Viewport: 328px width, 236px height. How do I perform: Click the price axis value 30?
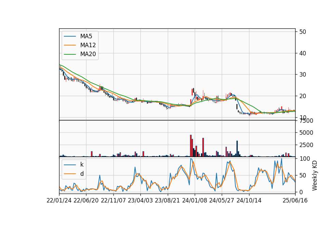point(303,75)
